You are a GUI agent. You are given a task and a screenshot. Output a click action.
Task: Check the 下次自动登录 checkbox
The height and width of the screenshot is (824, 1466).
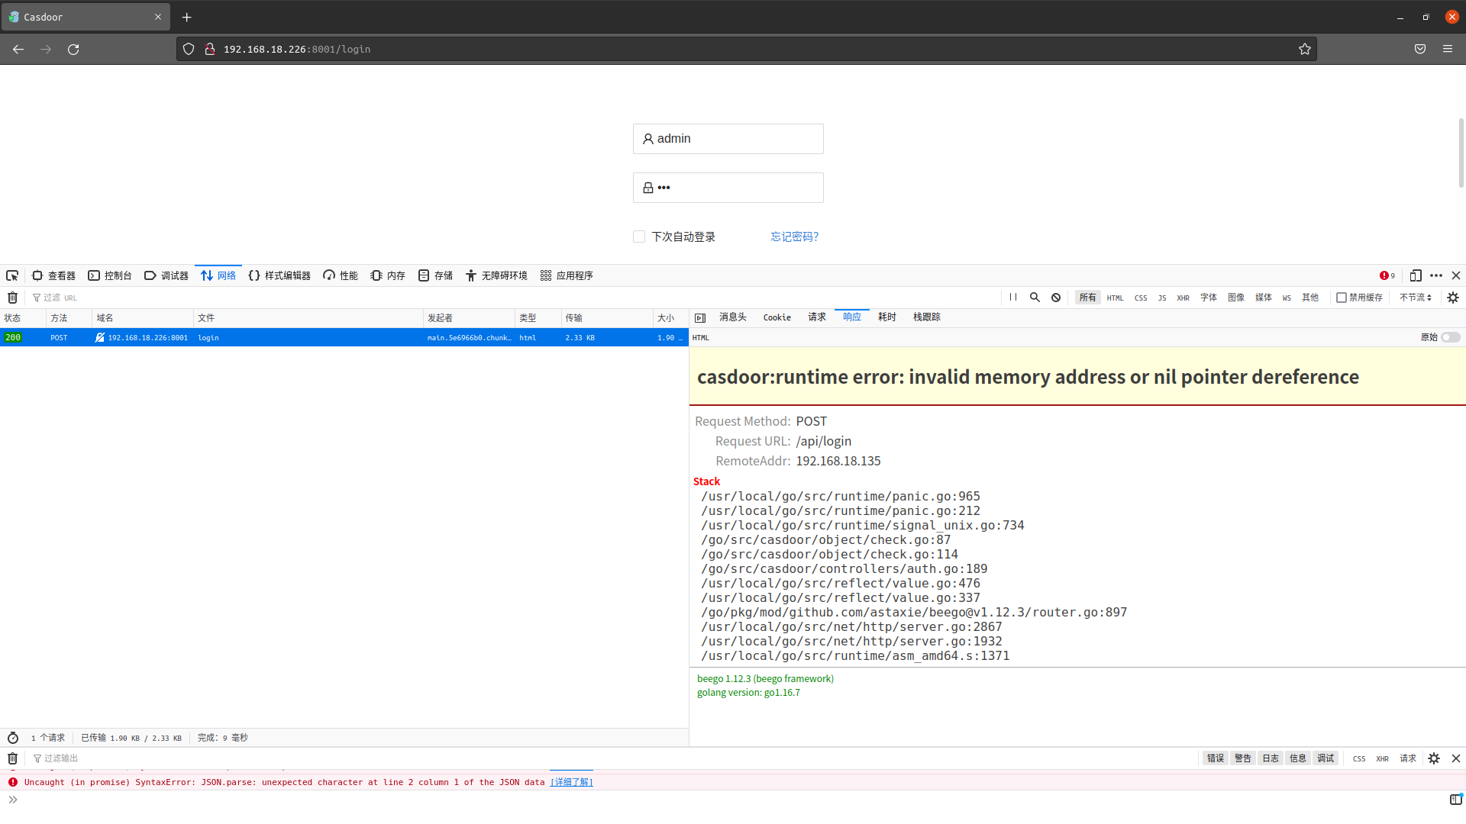638,237
